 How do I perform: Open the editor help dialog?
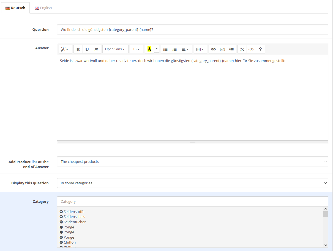260,49
